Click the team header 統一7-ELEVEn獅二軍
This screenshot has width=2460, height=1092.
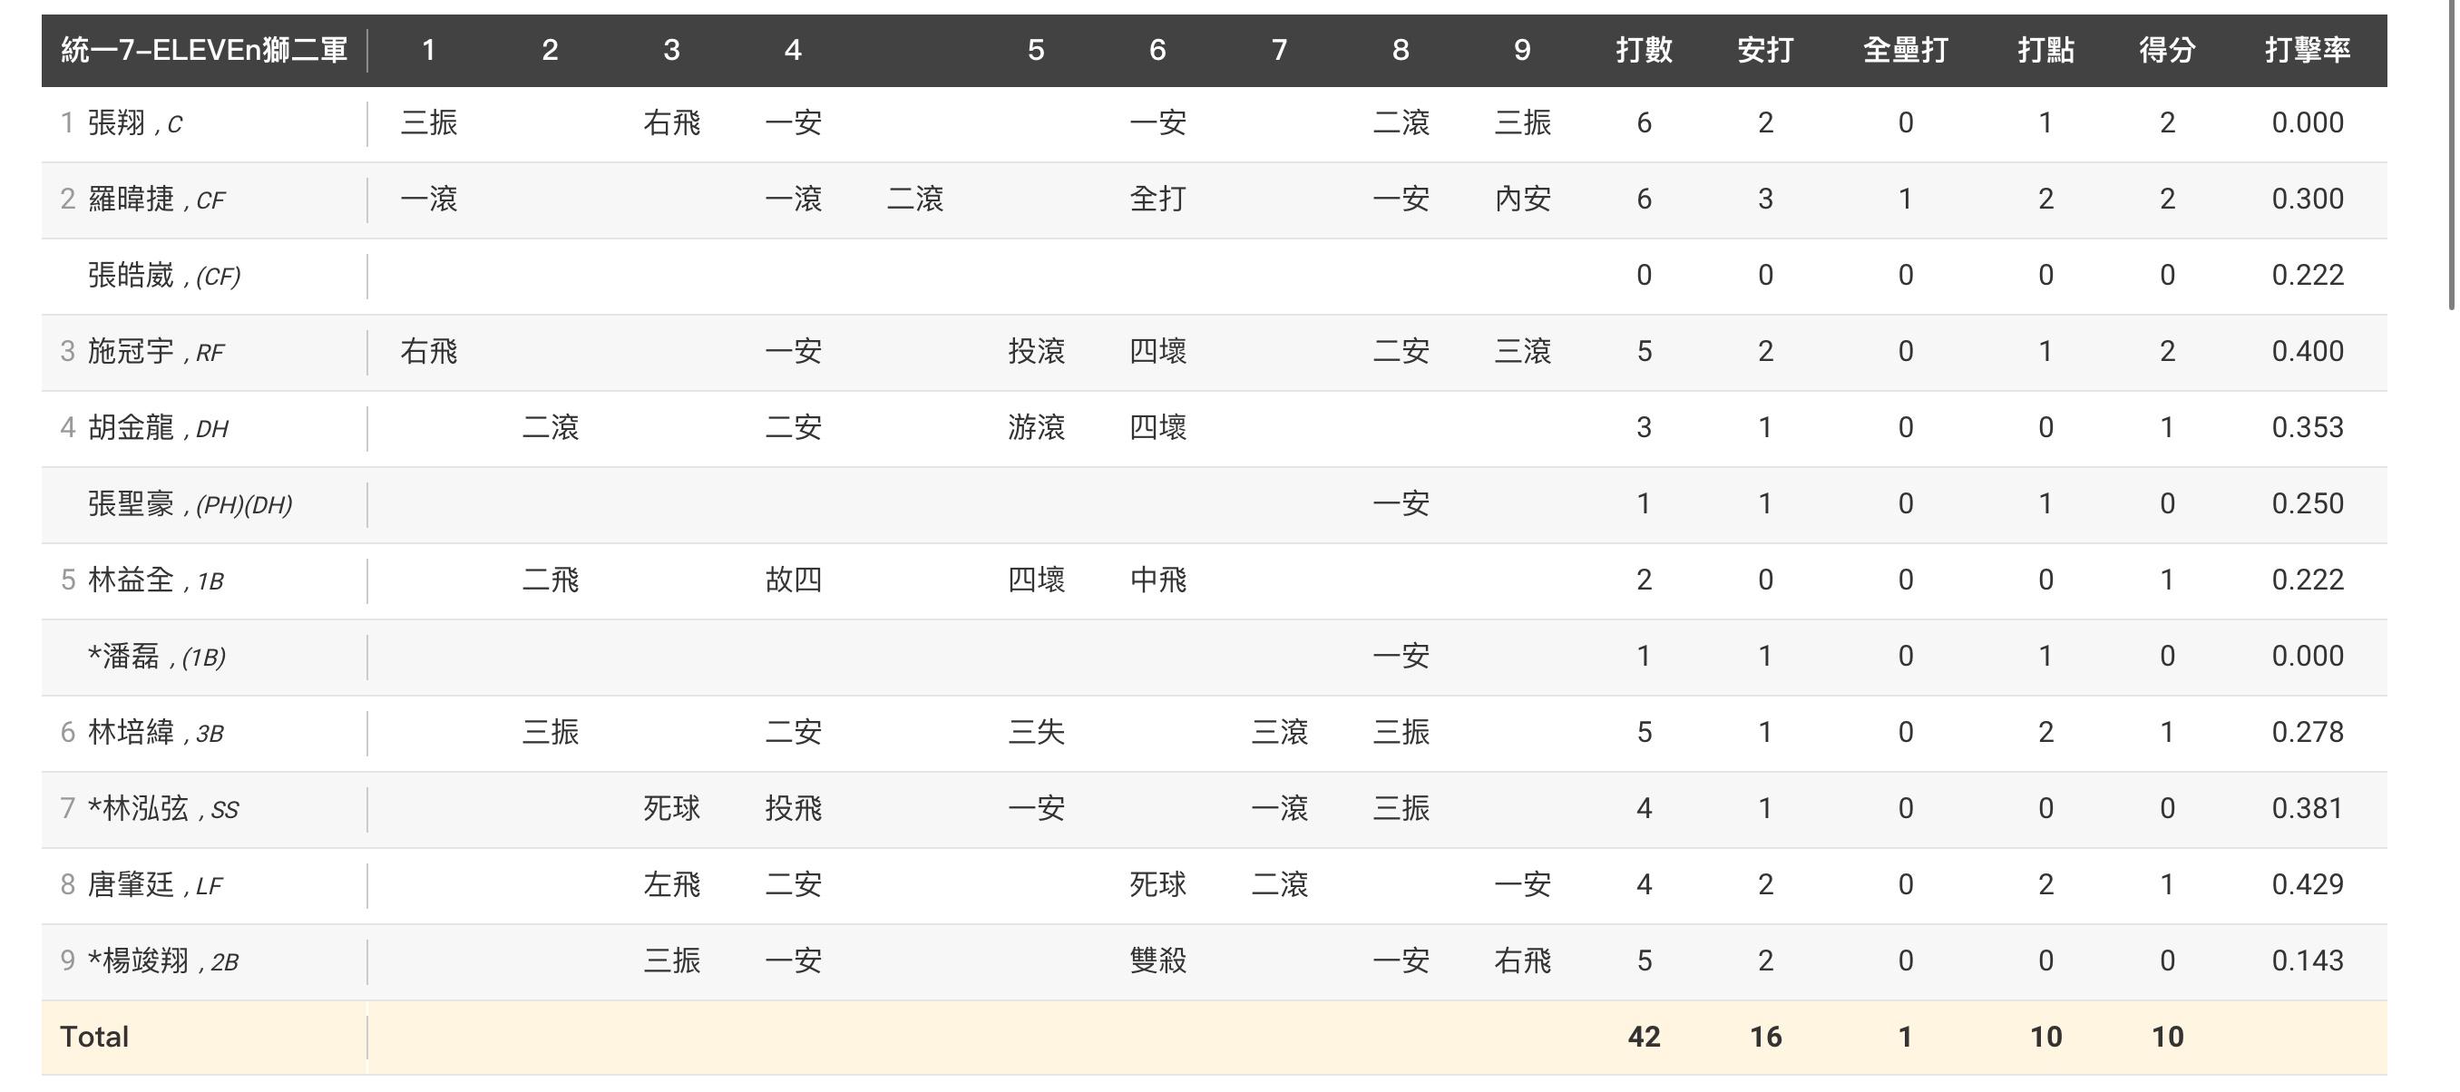click(x=203, y=50)
